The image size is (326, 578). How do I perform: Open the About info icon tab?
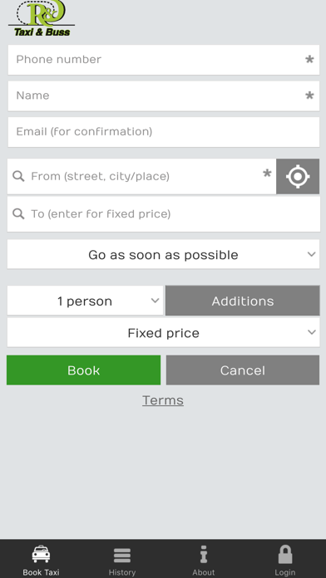tap(204, 560)
